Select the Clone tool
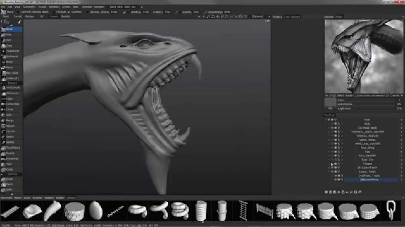This screenshot has height=227, width=405. [11, 109]
